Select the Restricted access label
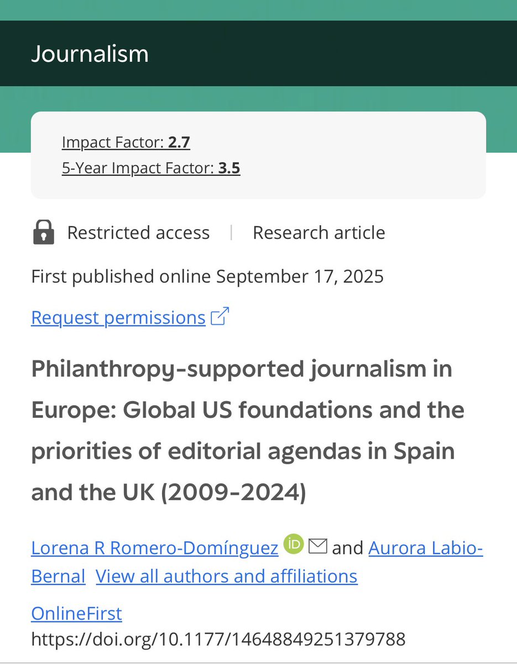This screenshot has width=517, height=664. point(138,232)
